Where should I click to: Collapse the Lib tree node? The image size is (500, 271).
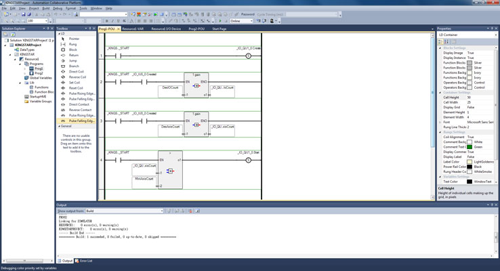(x=20, y=83)
